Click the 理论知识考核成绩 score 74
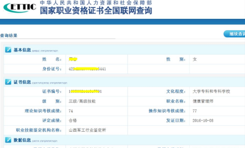Screen dimensions: 245x148 pyautogui.click(x=70, y=111)
